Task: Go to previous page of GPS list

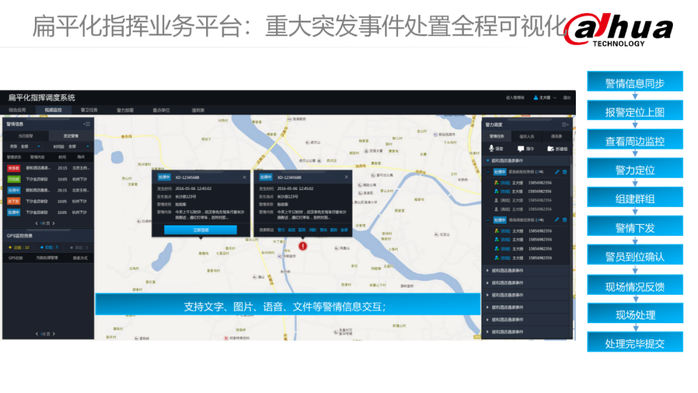Action: 36,334
